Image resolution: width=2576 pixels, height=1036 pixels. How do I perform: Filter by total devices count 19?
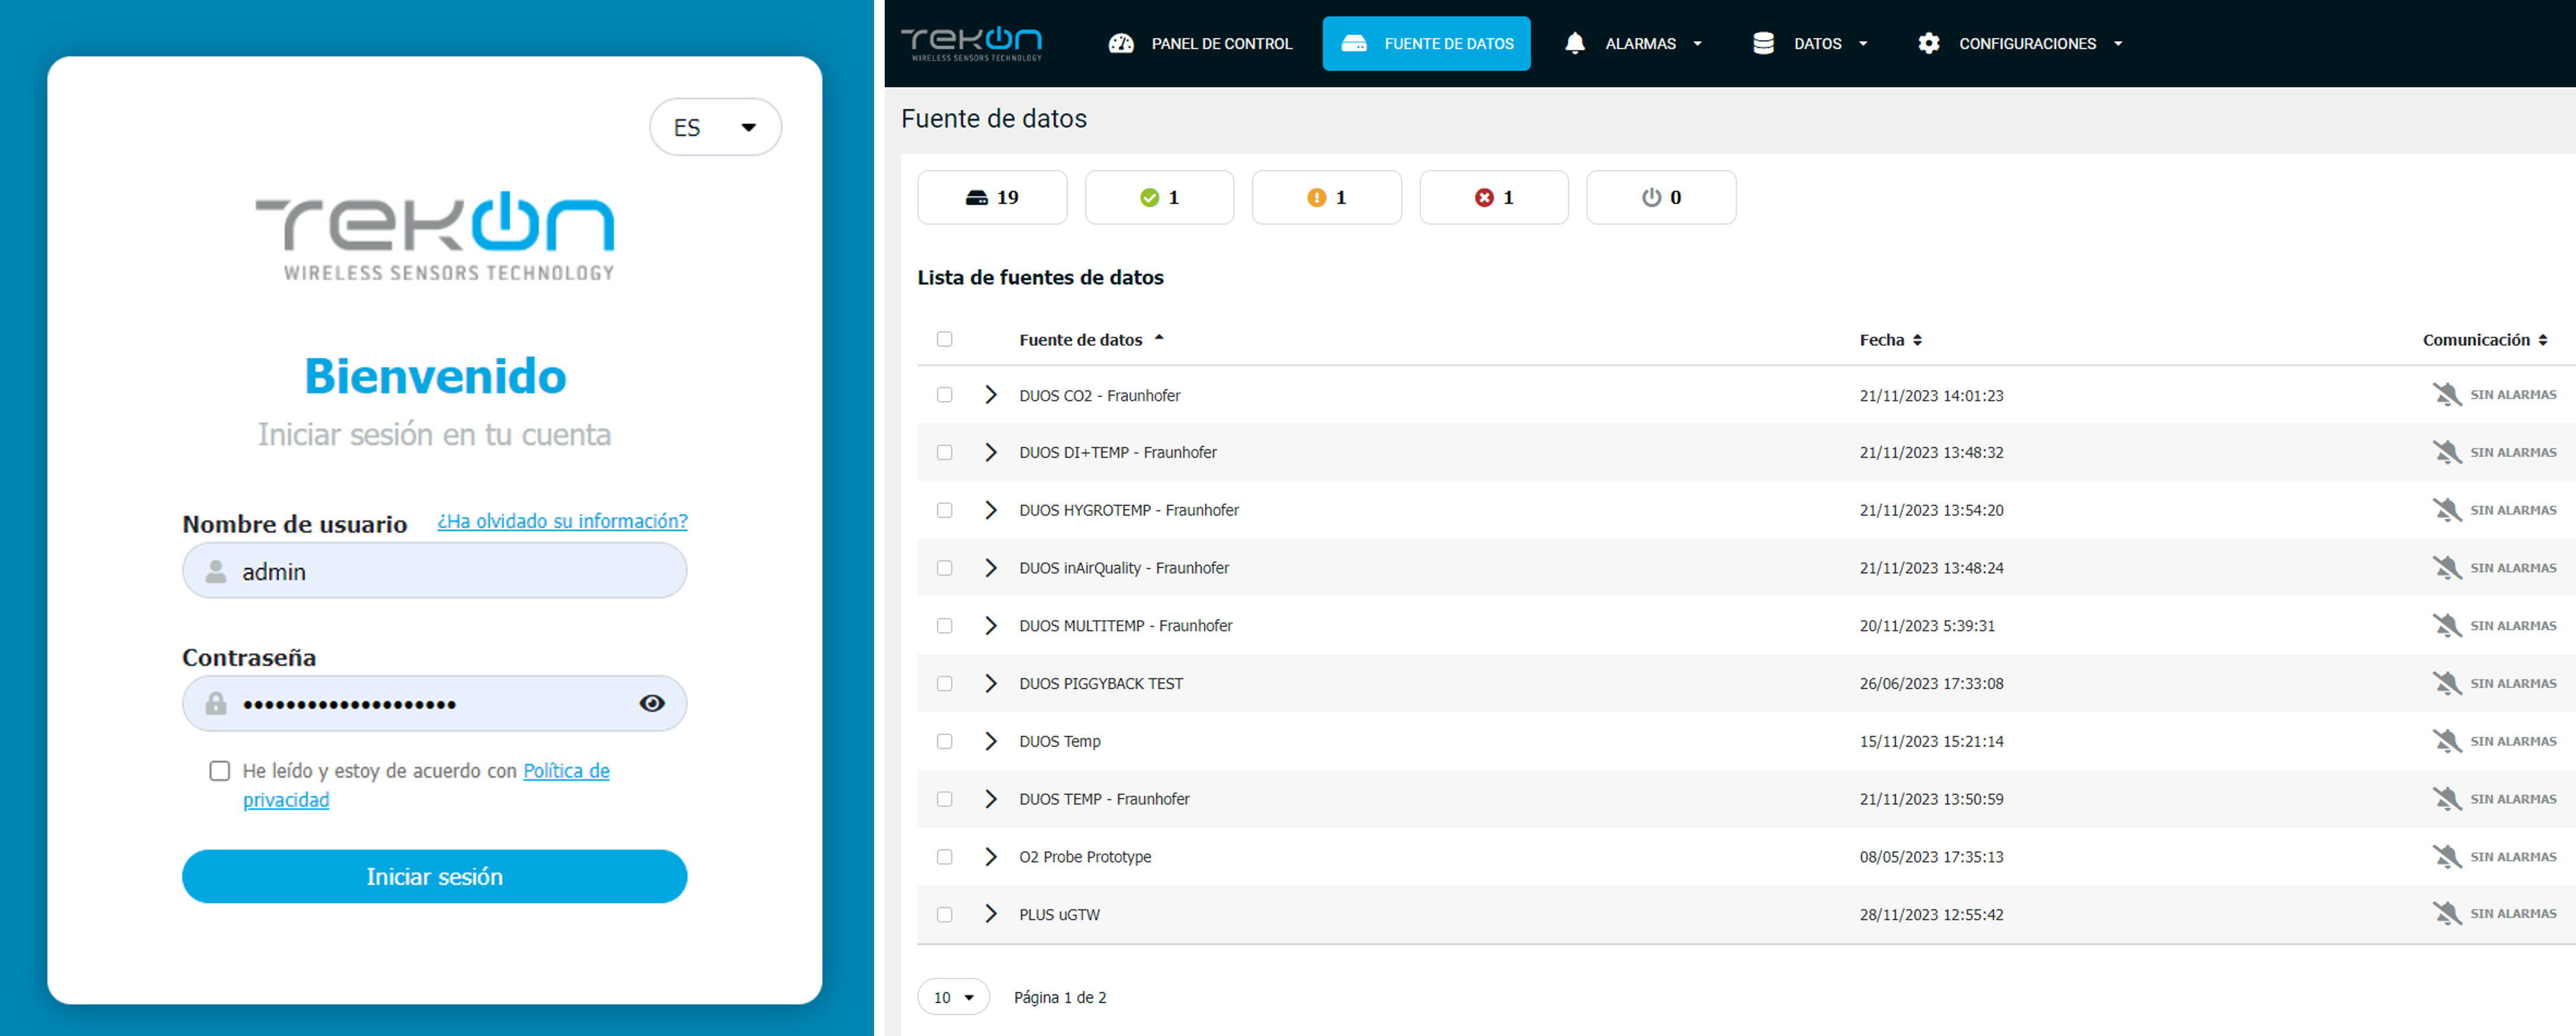[x=992, y=197]
